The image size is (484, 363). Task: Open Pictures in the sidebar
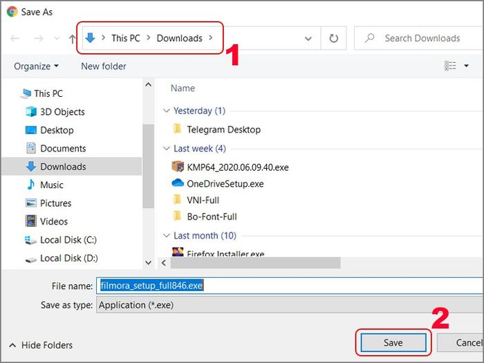coord(55,203)
